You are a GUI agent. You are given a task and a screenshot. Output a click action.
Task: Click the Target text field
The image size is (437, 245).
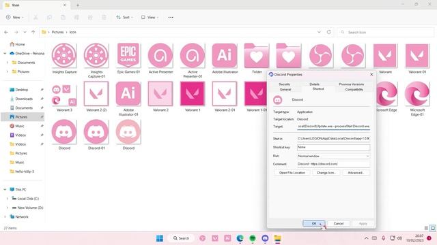(333, 127)
